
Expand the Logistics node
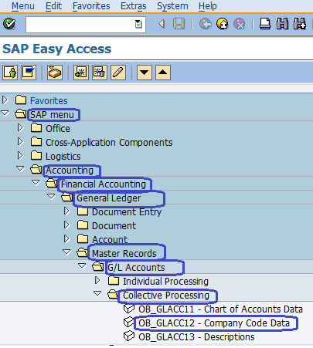point(20,155)
